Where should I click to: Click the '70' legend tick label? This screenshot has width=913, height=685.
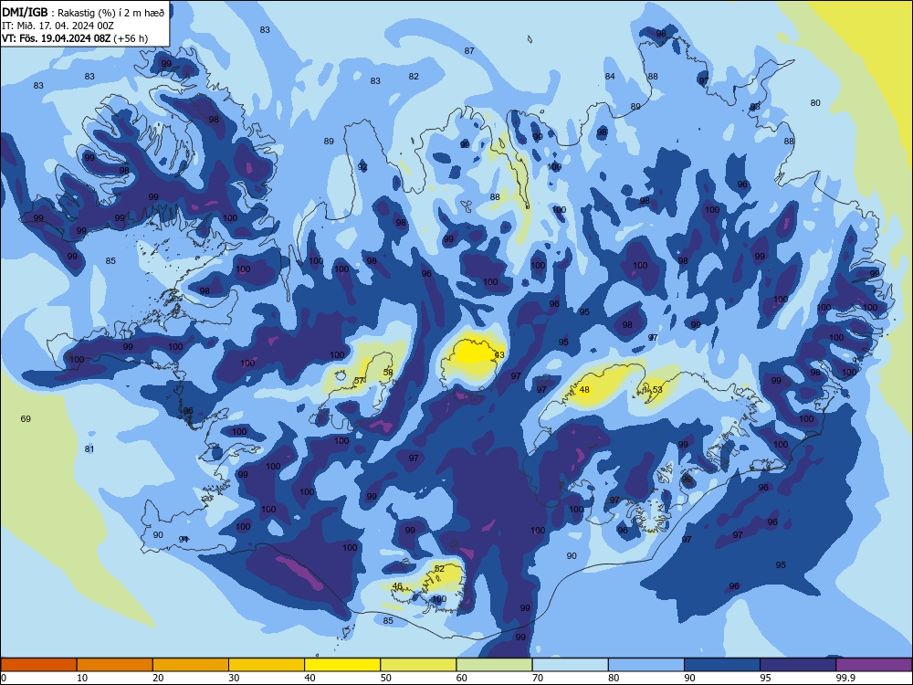click(538, 678)
